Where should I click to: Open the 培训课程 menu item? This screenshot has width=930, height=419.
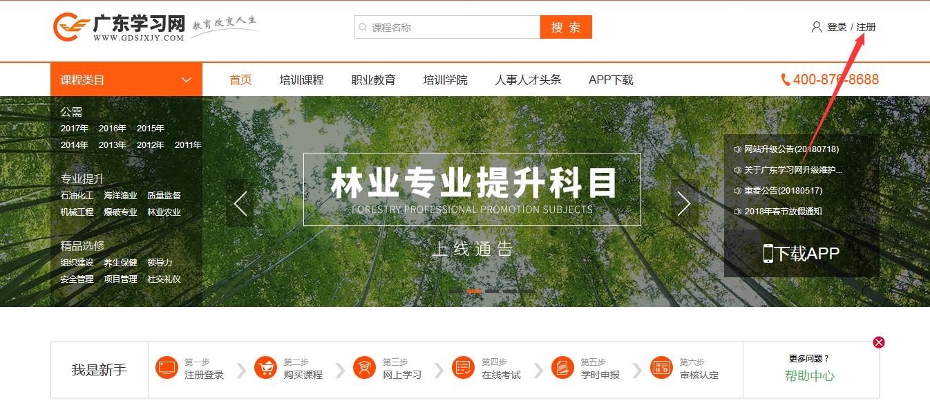click(x=301, y=80)
